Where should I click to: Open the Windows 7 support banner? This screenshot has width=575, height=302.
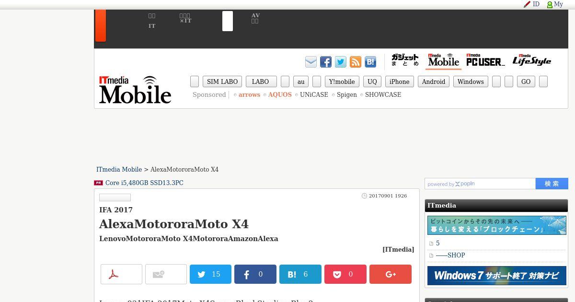coord(496,276)
